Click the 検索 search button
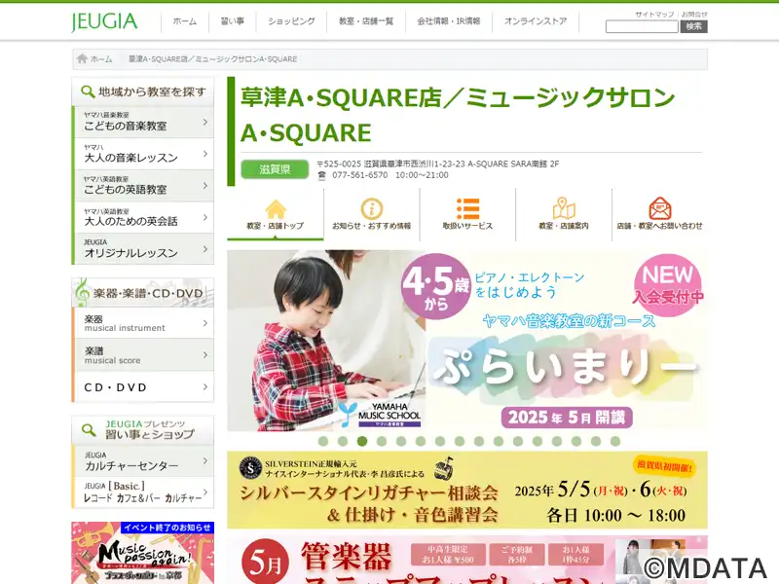779x584 pixels. pos(693,26)
